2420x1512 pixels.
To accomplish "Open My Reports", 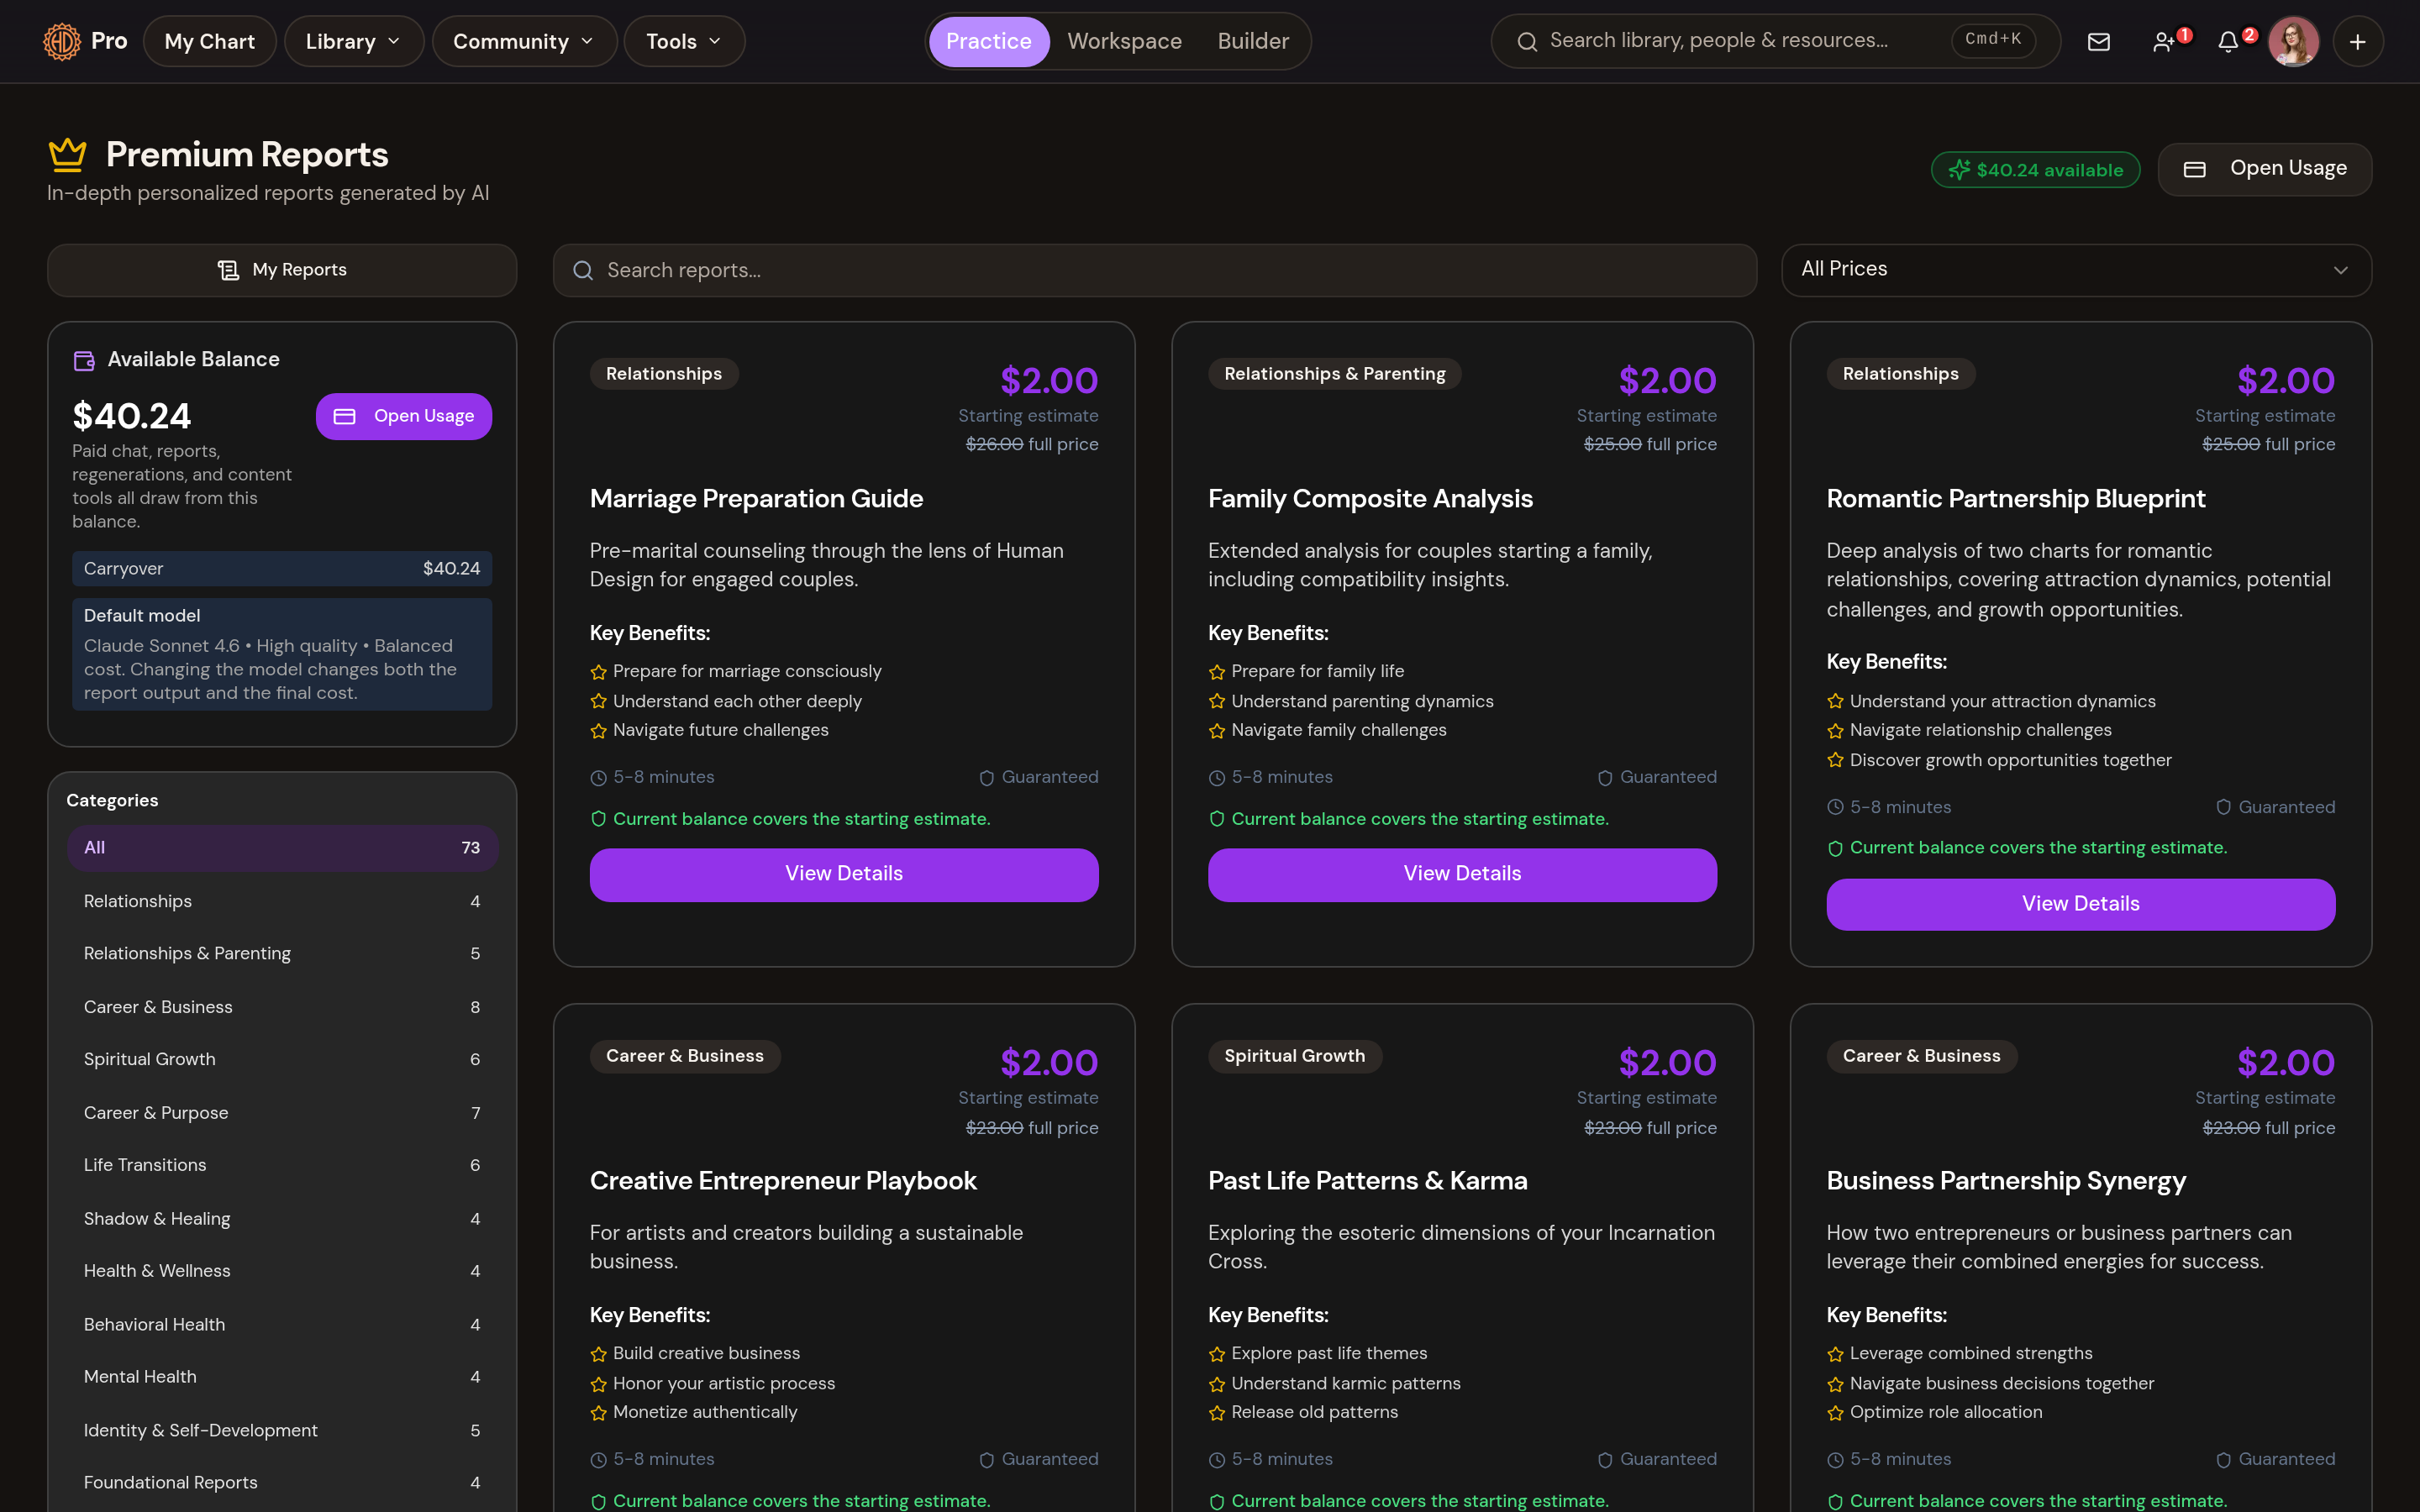I will tap(282, 270).
